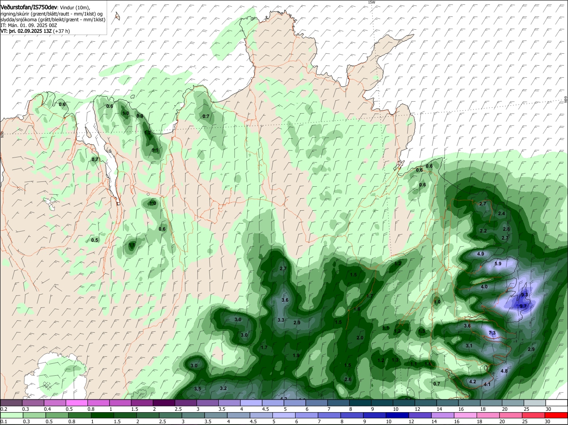Screen dimensions: 568x425
Task: Click the 0.2–0.3 grey-purple snow legend swatch
Action: [12, 403]
